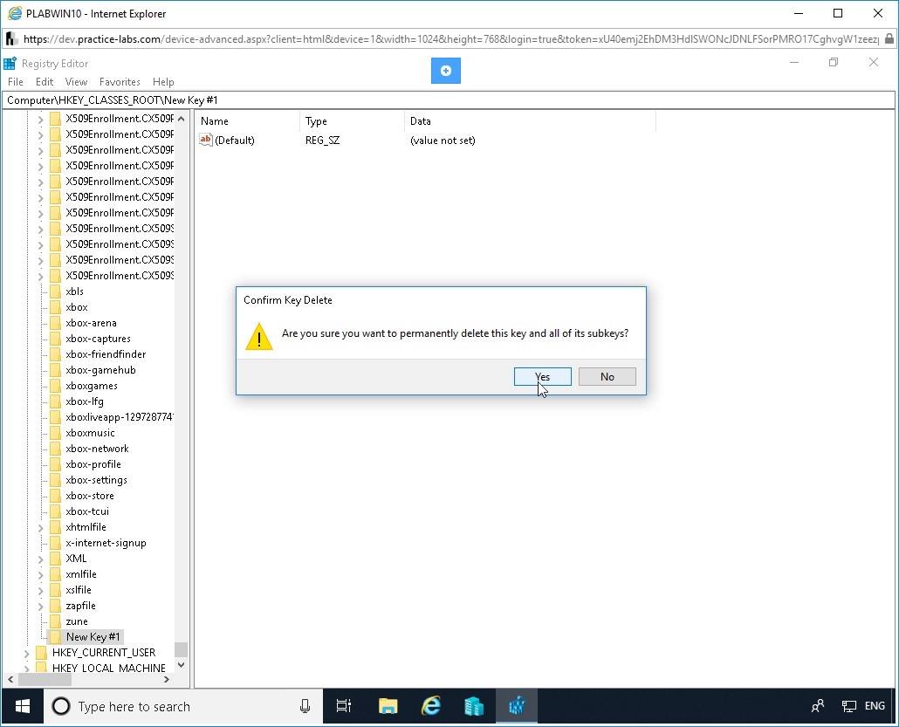Expand HKEY_CURRENT_USER hive
The width and height of the screenshot is (899, 727).
(x=26, y=653)
